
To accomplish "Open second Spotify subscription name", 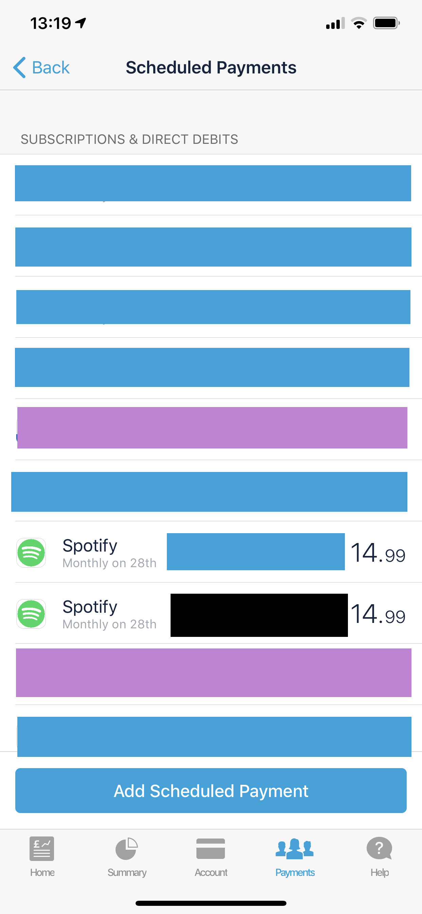I will click(x=90, y=607).
